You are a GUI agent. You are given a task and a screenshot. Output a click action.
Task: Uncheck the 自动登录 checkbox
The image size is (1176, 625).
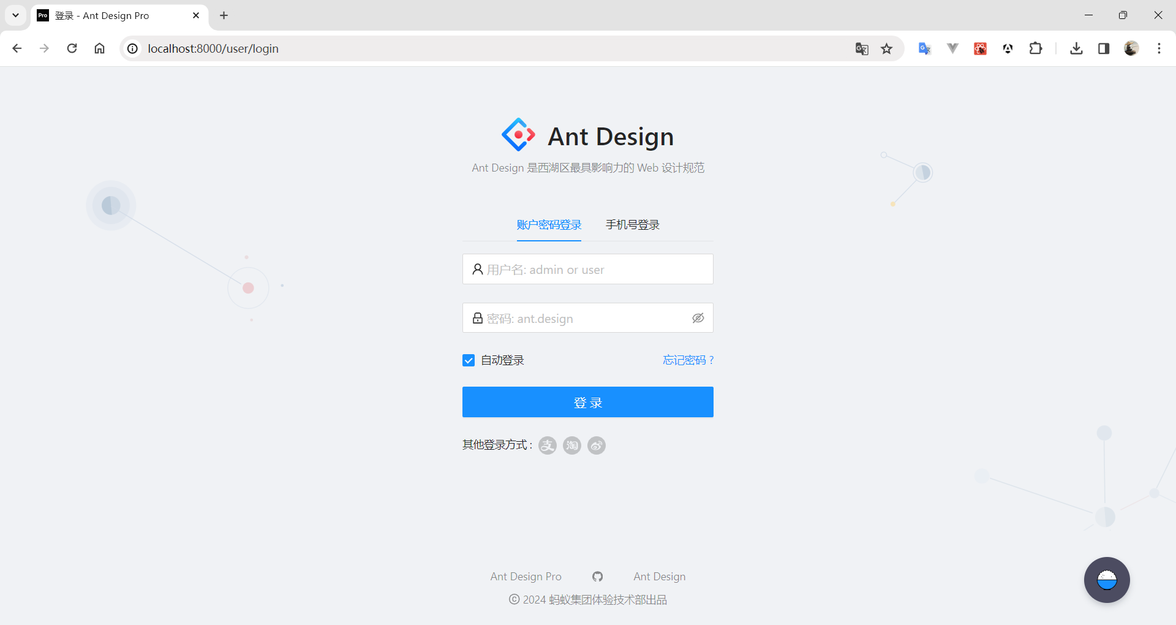469,360
